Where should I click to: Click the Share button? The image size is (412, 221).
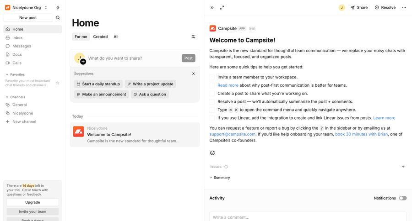click(x=359, y=8)
